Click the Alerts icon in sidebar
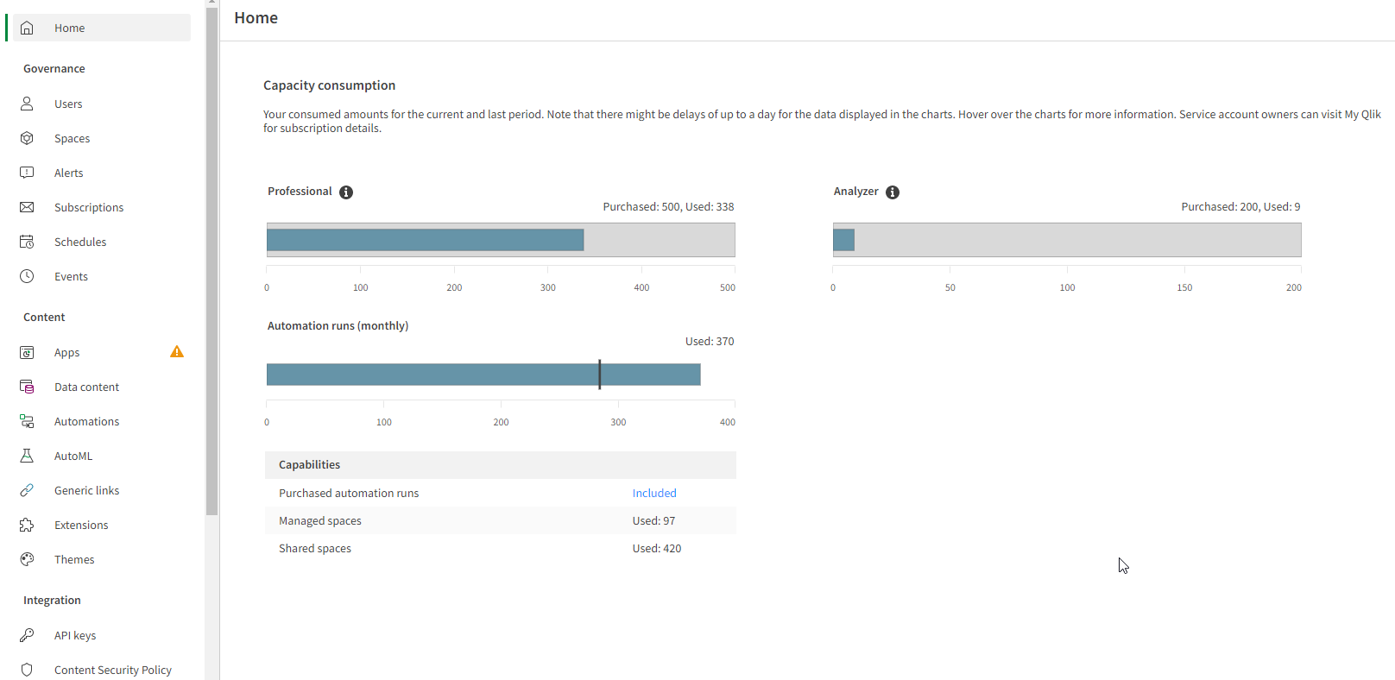The height and width of the screenshot is (680, 1395). pos(27,173)
